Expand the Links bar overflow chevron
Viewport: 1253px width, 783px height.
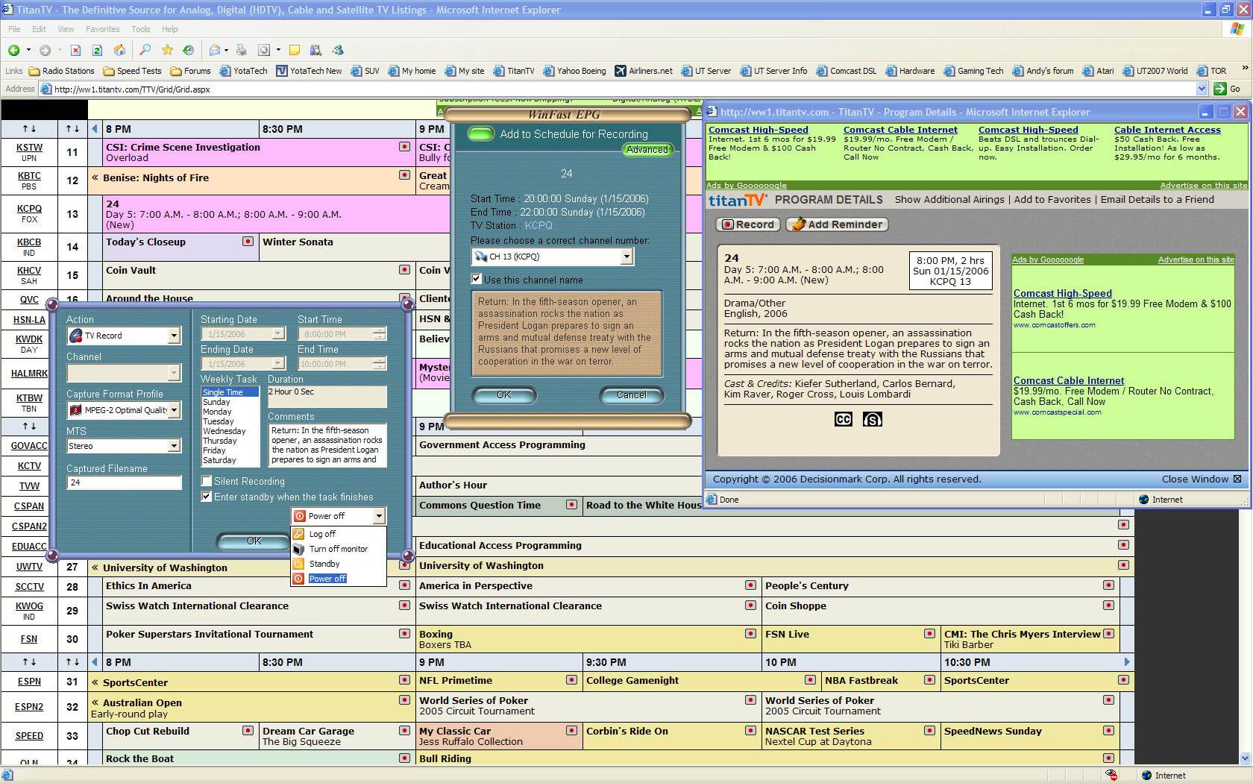click(1244, 69)
